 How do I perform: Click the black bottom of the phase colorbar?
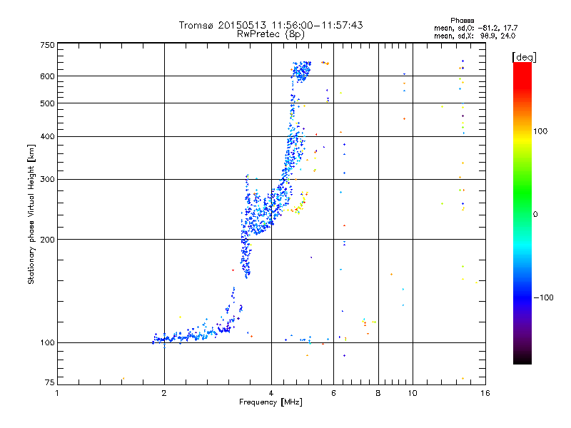pyautogui.click(x=522, y=359)
